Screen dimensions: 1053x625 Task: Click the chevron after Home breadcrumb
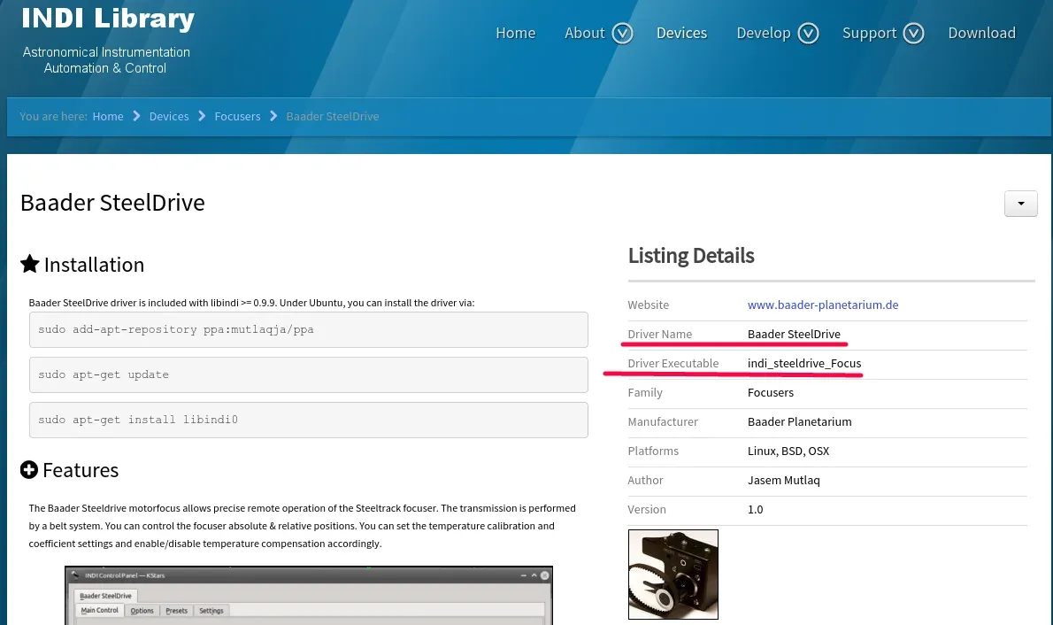tap(136, 116)
